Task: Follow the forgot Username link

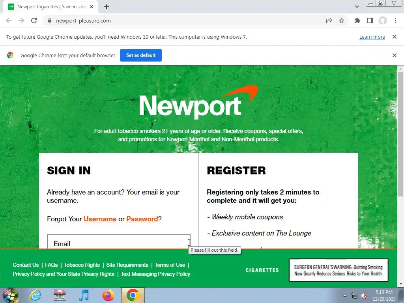Action: tap(100, 219)
